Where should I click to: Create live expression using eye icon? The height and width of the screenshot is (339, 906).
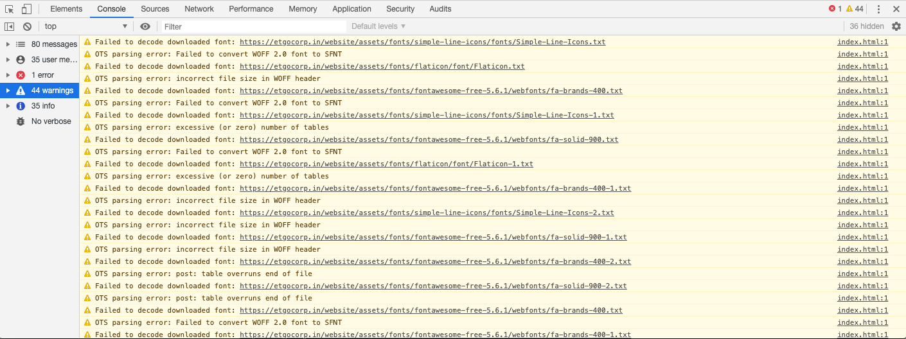[145, 26]
